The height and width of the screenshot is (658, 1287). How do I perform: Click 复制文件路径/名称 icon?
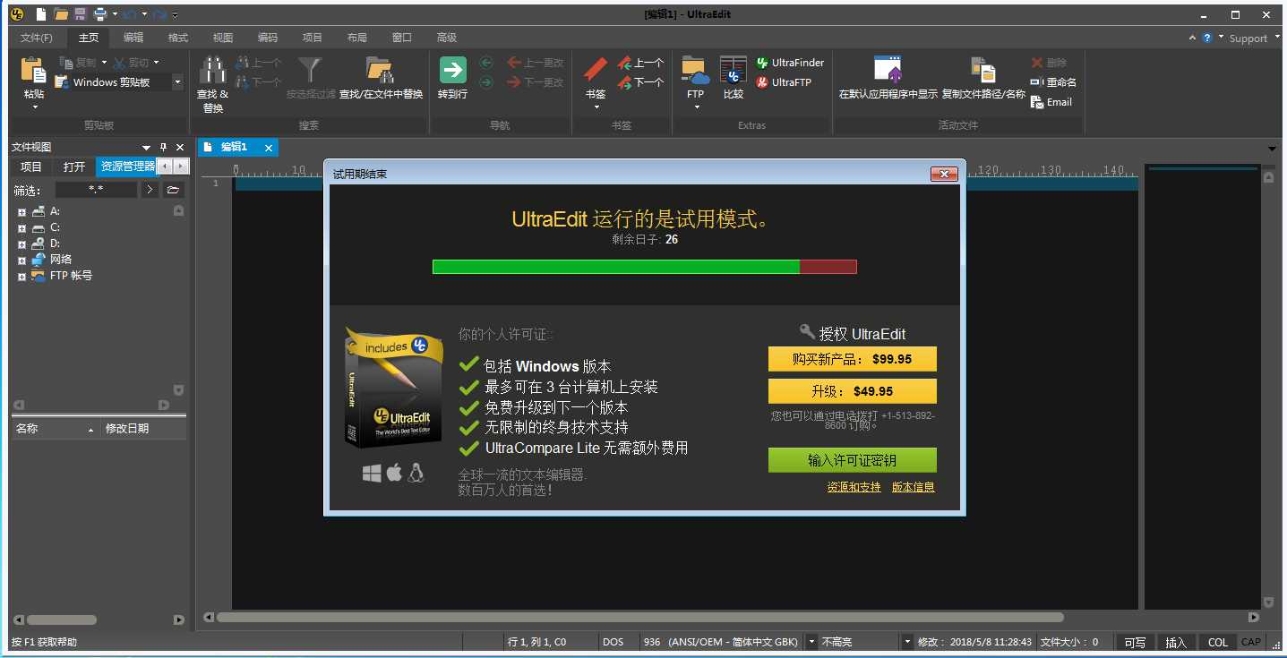click(982, 70)
